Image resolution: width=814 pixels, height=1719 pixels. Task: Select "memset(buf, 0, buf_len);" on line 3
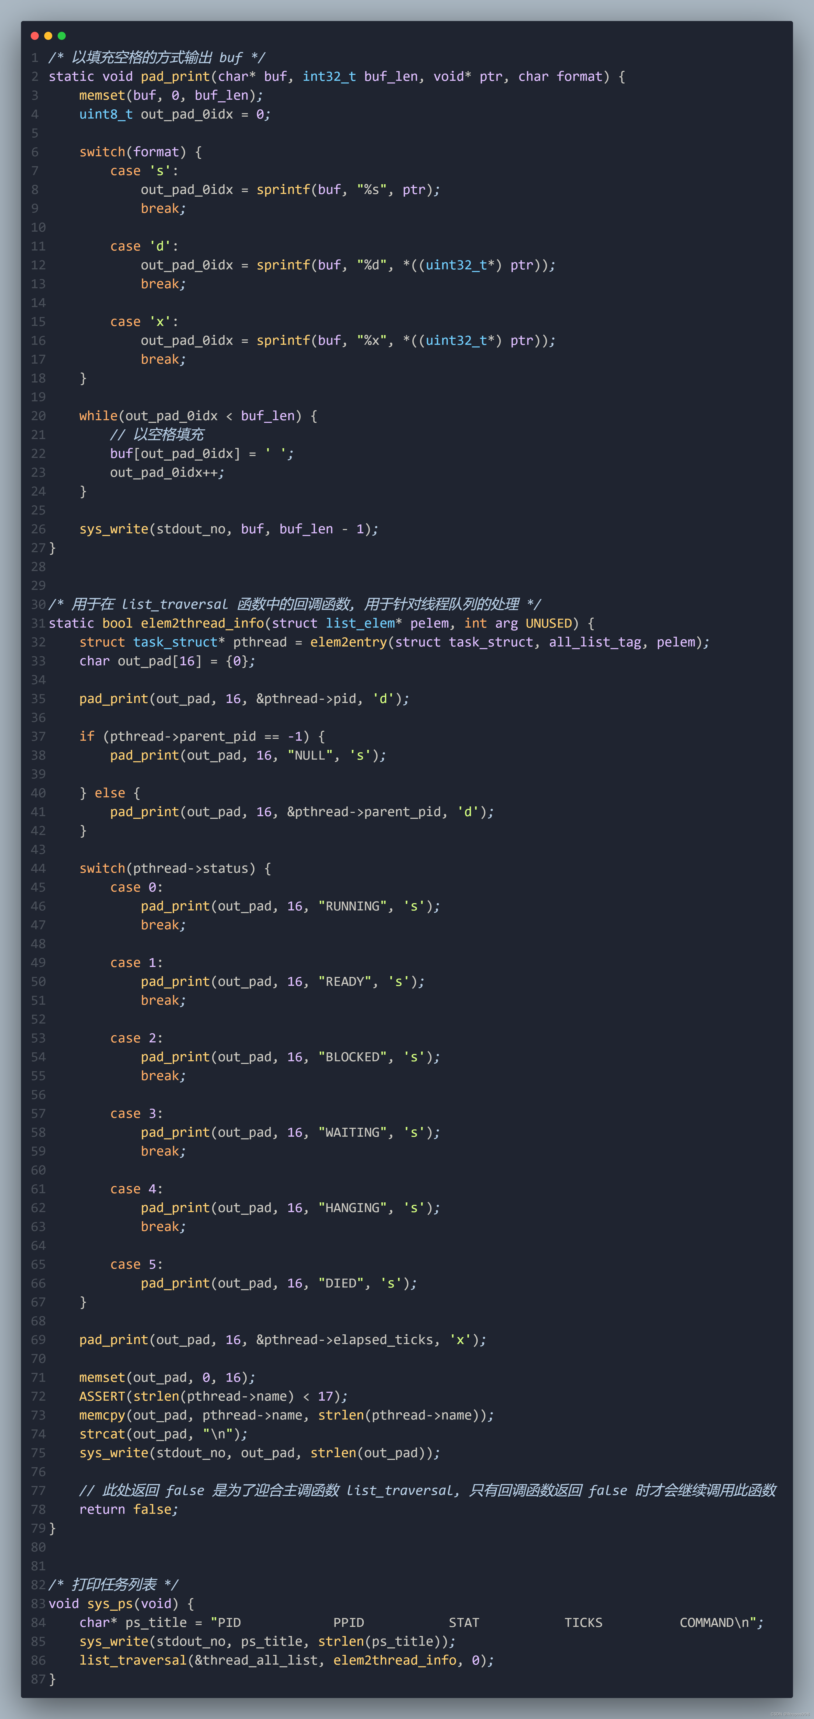(171, 95)
